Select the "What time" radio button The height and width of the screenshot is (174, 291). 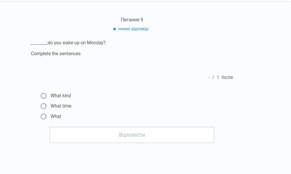tap(44, 106)
